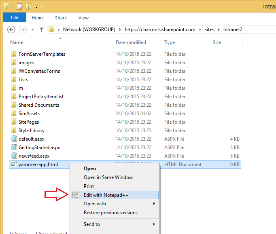Click the 5 KB size of newsfeed.aspx
The height and width of the screenshot is (234, 276).
pos(235,156)
